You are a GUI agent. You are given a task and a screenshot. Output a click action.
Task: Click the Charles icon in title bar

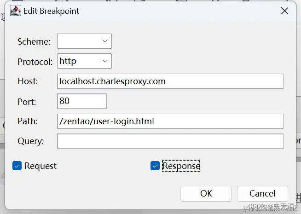[x=16, y=11]
